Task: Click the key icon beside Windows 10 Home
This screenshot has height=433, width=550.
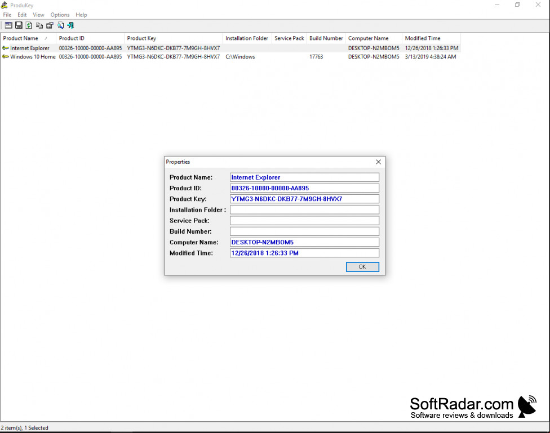Action: click(6, 56)
